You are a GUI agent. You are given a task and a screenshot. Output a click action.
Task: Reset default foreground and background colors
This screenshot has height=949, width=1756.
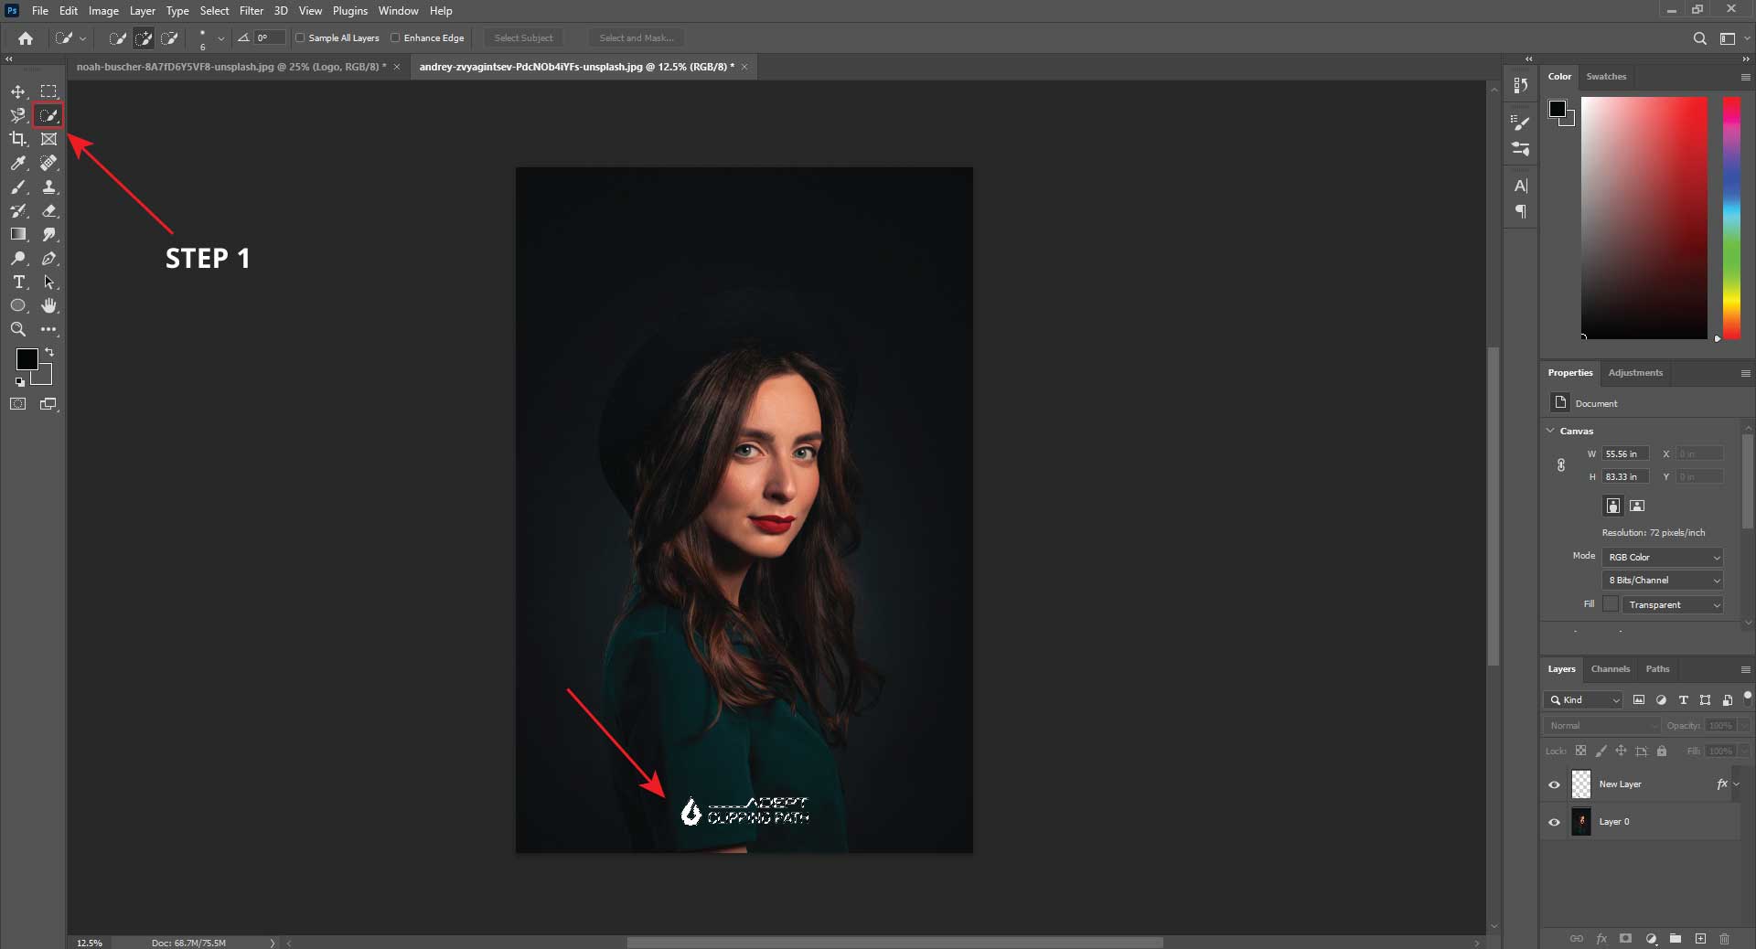[20, 382]
